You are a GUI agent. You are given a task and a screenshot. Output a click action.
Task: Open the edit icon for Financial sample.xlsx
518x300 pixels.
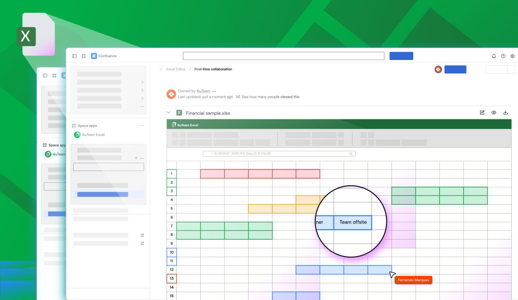[482, 112]
